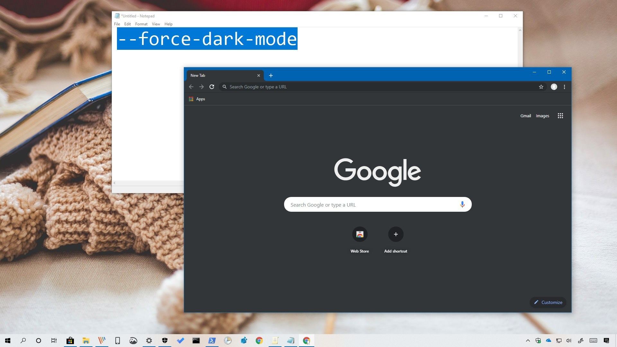617x347 pixels.
Task: Open the Gmail link
Action: (x=525, y=116)
